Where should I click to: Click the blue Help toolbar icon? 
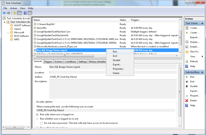25,13
